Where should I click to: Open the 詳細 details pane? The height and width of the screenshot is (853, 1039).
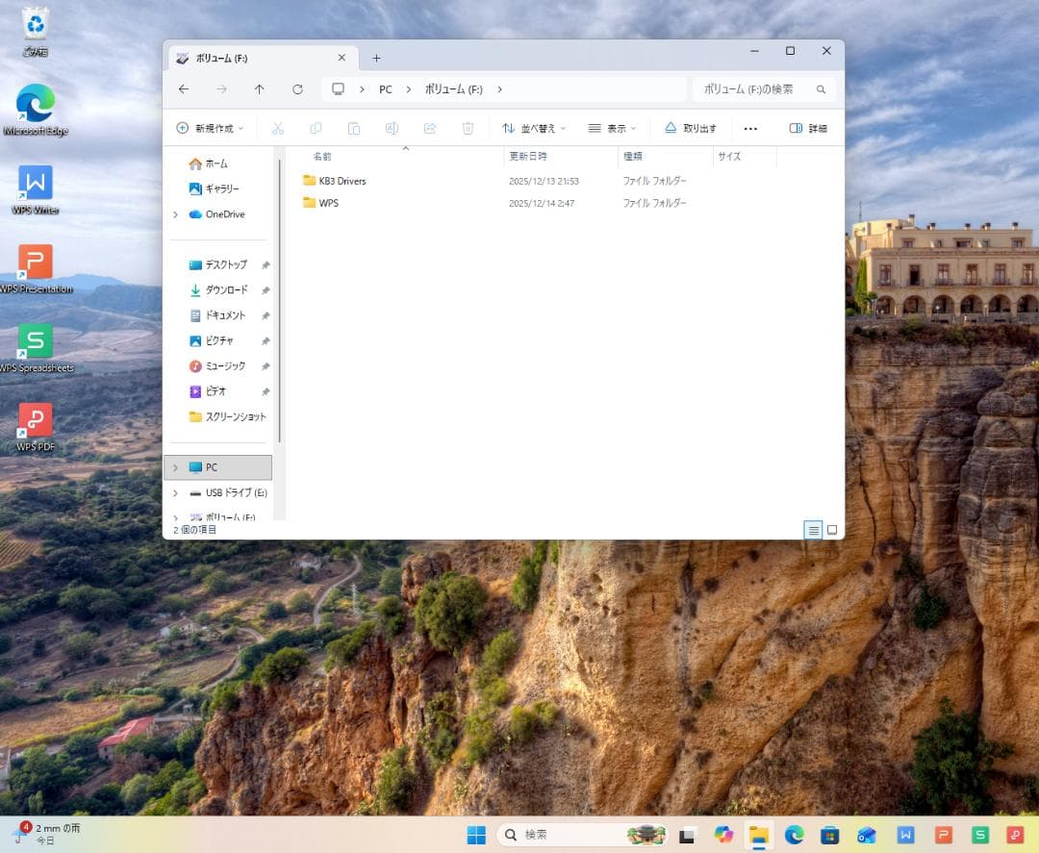[x=808, y=128]
